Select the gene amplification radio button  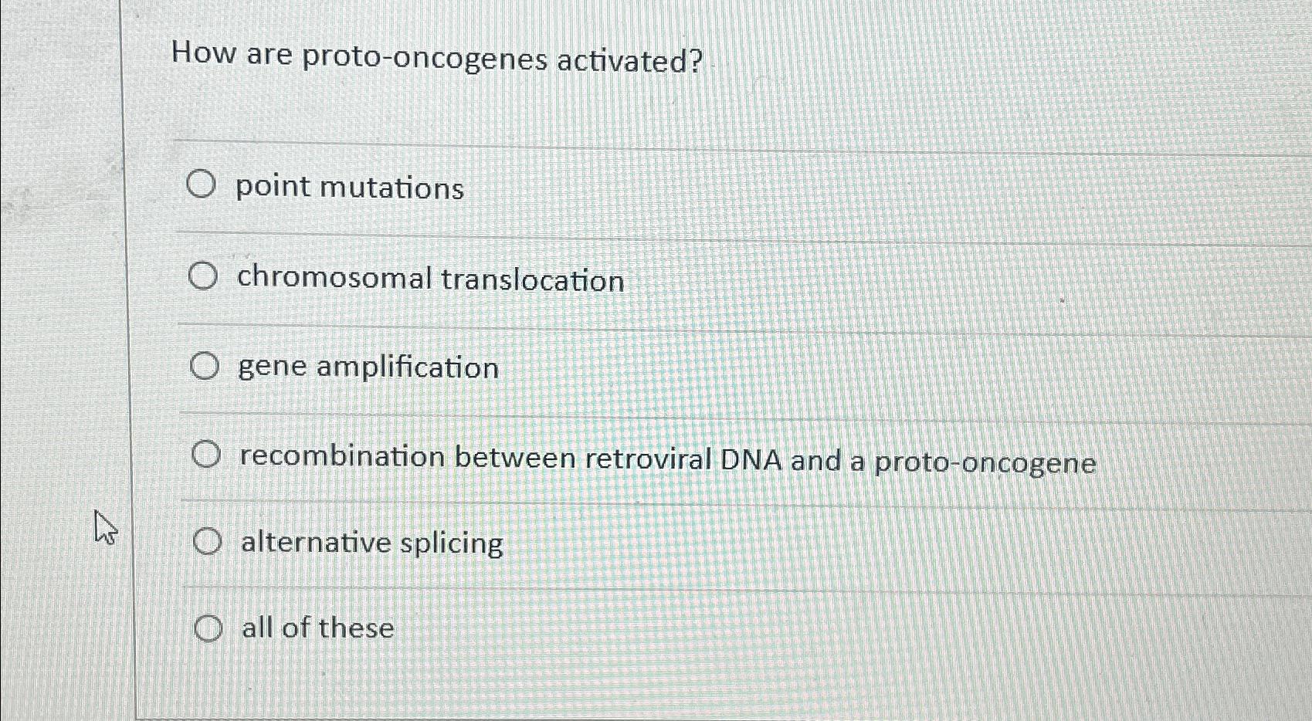pyautogui.click(x=205, y=365)
